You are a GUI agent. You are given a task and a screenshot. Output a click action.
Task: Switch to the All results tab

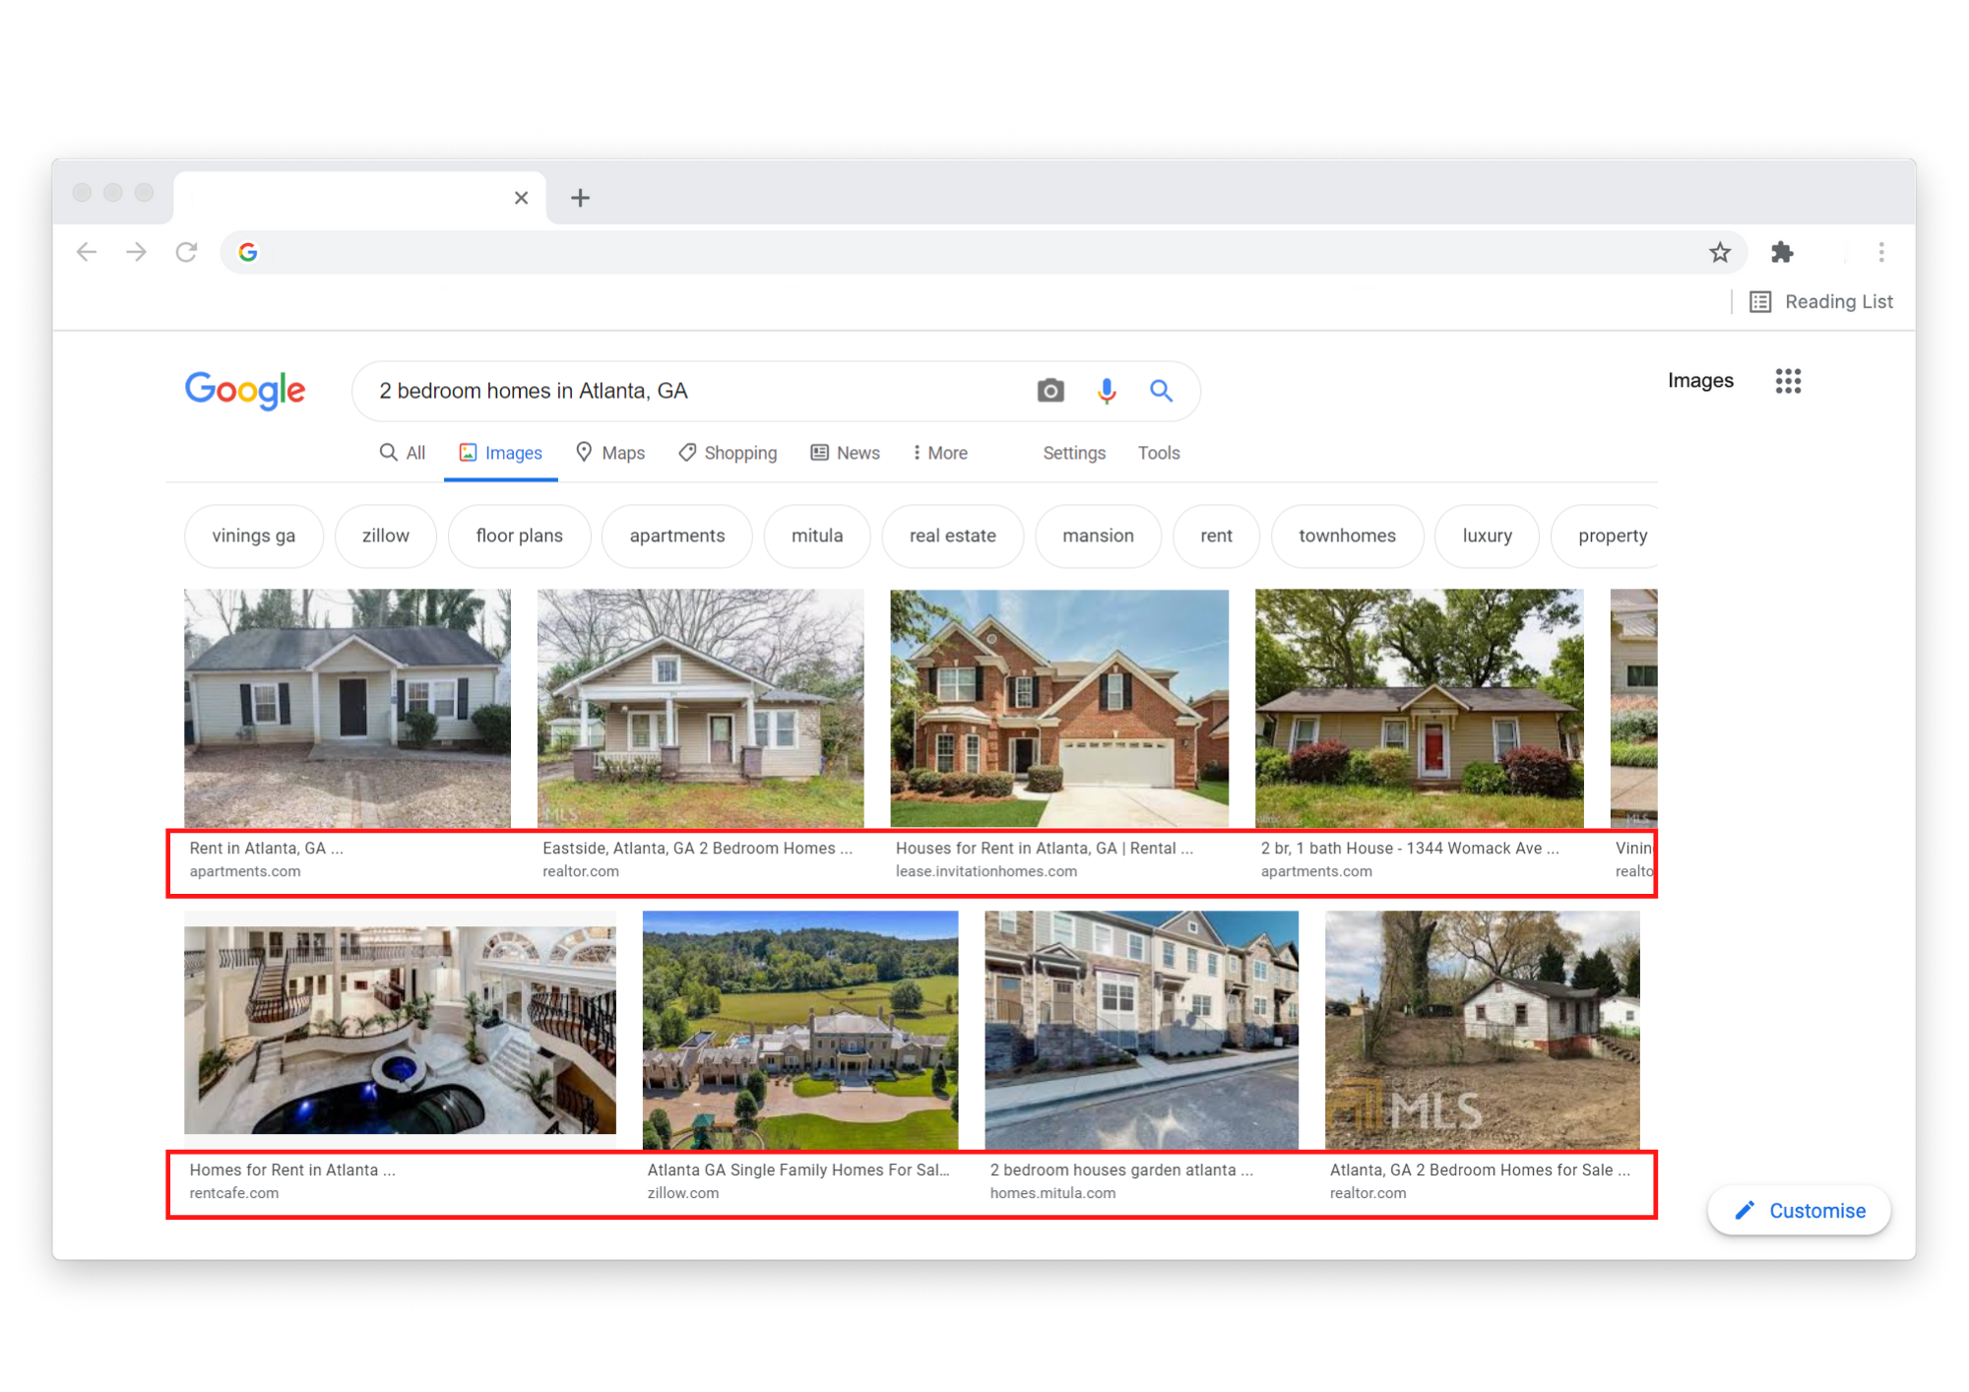coord(403,453)
